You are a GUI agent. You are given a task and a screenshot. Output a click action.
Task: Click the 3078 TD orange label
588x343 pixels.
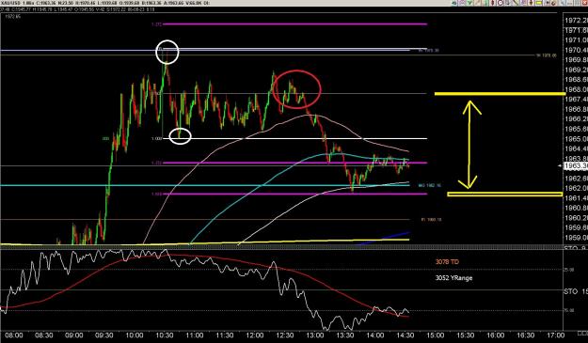(447, 262)
